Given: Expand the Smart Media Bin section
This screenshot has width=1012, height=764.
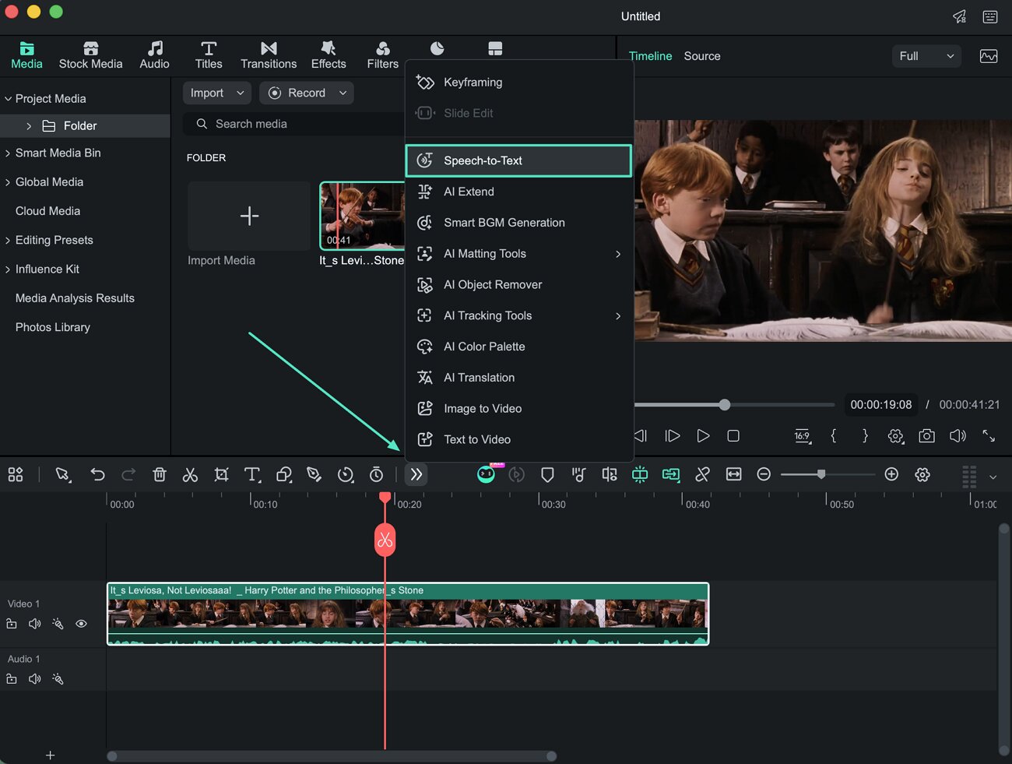Looking at the screenshot, I should click(8, 153).
